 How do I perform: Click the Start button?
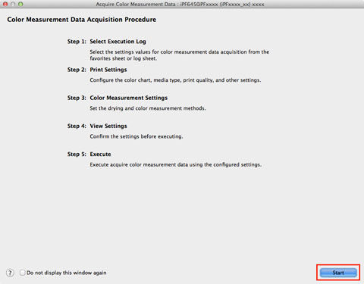(x=338, y=273)
